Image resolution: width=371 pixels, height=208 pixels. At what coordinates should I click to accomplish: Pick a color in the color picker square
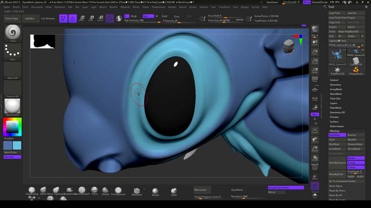[x=12, y=127]
